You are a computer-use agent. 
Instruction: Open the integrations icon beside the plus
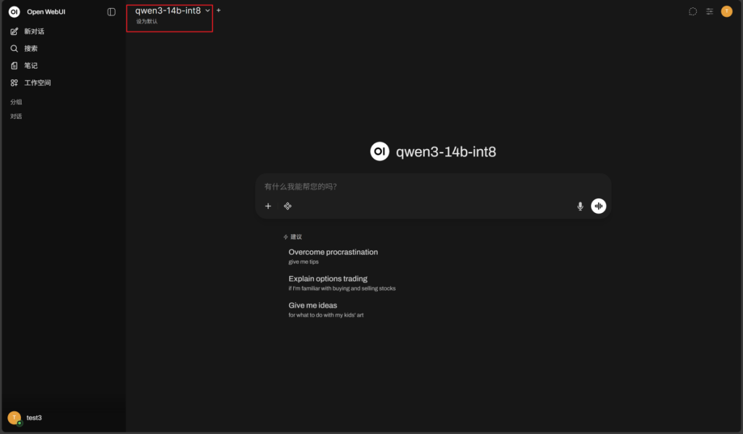pyautogui.click(x=288, y=206)
